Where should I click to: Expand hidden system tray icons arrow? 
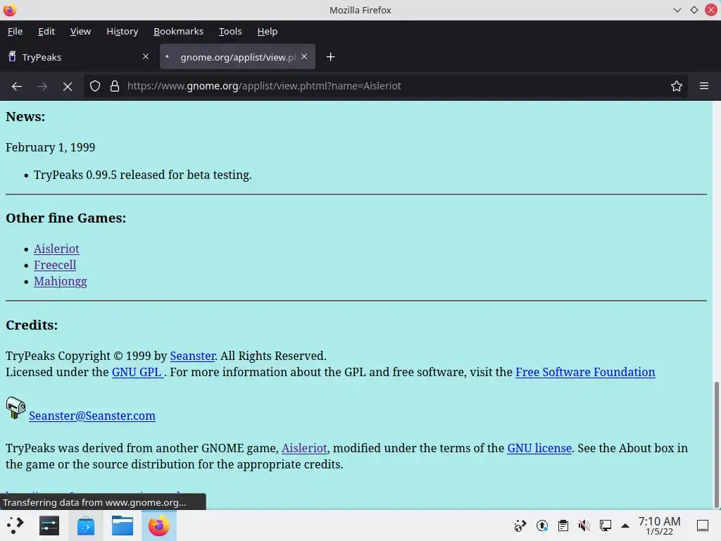tap(625, 526)
